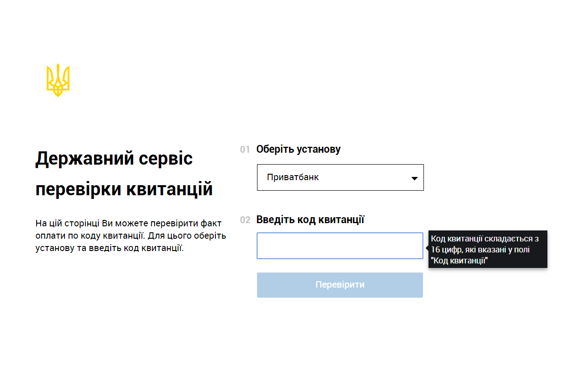Click the phrase установу та введіть код квитанції
Viewport: 573px width, 385px height.
pyautogui.click(x=109, y=249)
